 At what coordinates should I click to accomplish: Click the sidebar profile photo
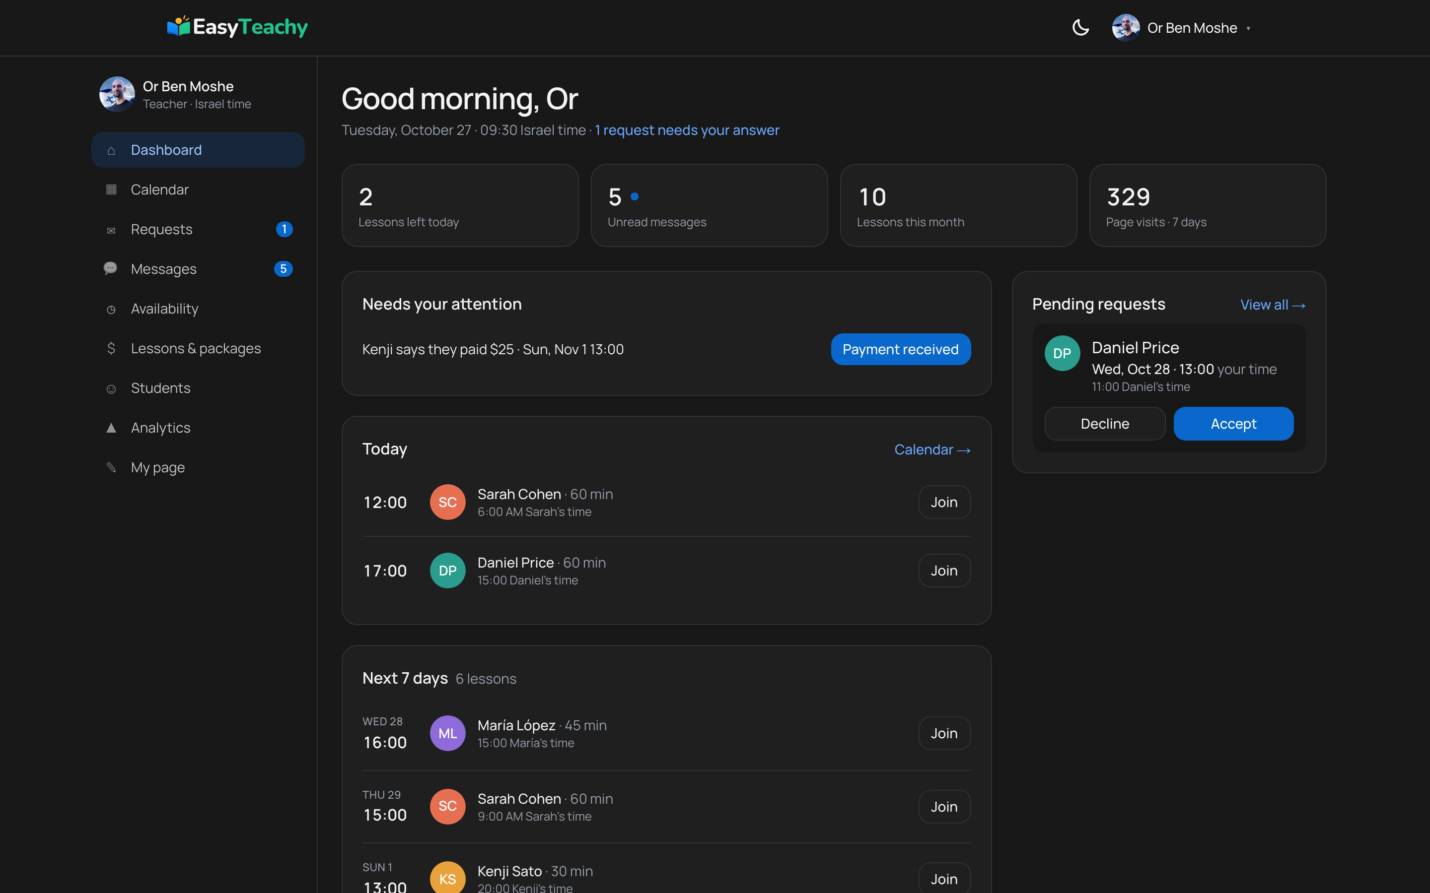pyautogui.click(x=117, y=94)
